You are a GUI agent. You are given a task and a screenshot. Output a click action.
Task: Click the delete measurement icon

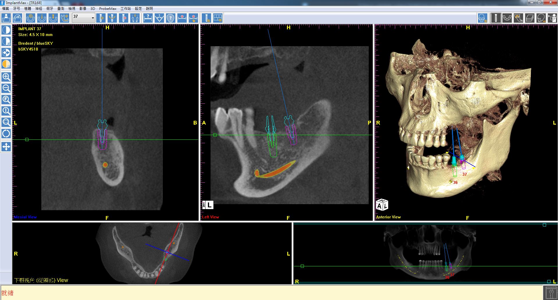(x=182, y=18)
